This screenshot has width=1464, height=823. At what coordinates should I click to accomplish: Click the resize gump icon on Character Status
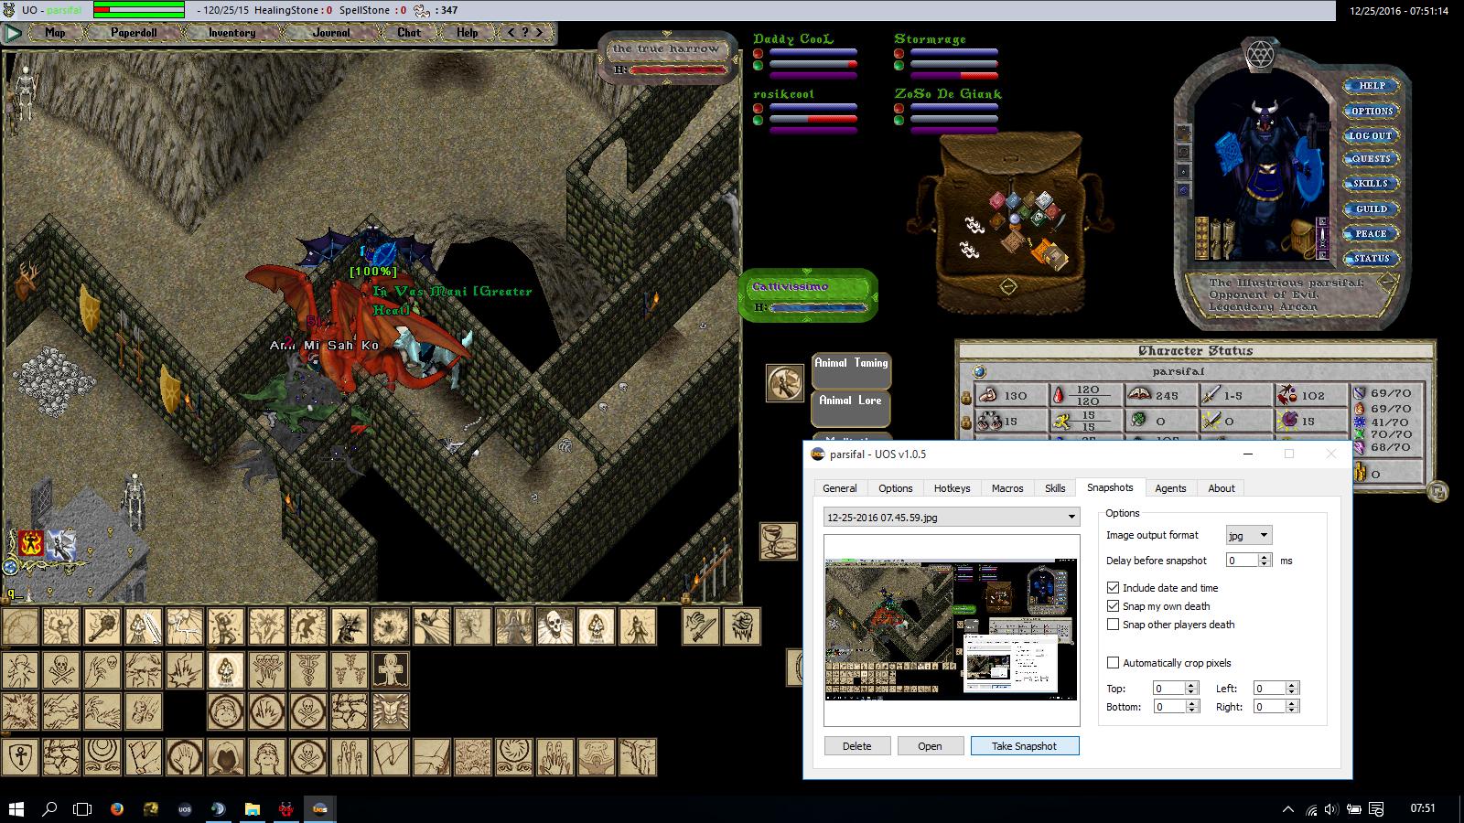pyautogui.click(x=1437, y=492)
